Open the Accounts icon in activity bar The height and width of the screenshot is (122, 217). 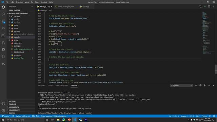pyautogui.click(x=3, y=104)
